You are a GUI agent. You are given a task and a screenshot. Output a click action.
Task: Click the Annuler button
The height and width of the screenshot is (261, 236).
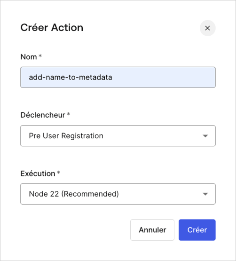[152, 230]
